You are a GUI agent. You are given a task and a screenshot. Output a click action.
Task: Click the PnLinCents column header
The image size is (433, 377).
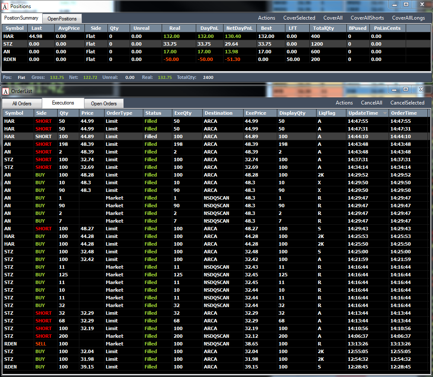click(x=387, y=28)
